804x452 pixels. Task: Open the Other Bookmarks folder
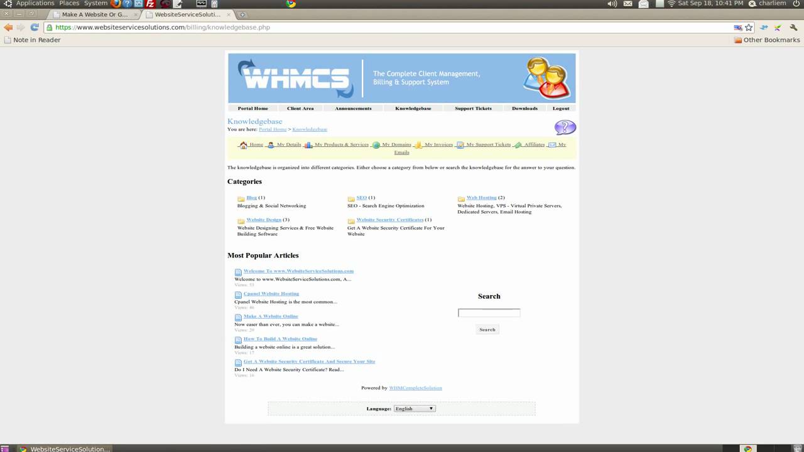point(767,40)
